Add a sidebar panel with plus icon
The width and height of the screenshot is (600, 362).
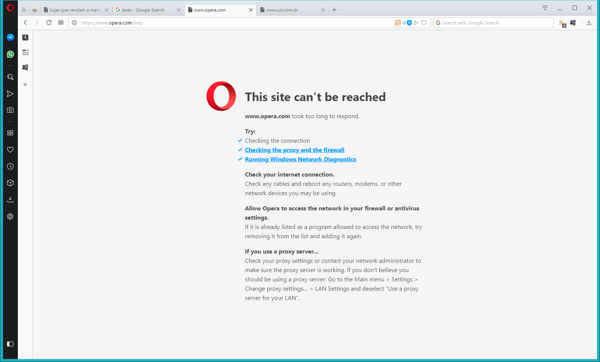[x=25, y=85]
